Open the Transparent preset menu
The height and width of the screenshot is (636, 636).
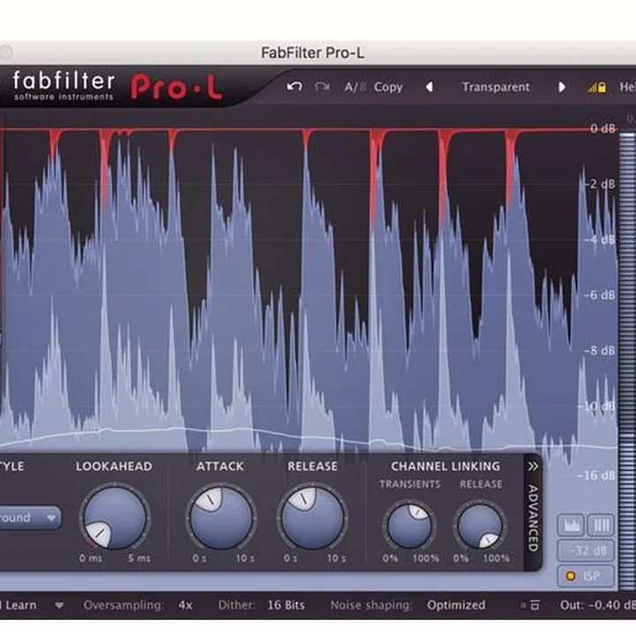pyautogui.click(x=496, y=87)
